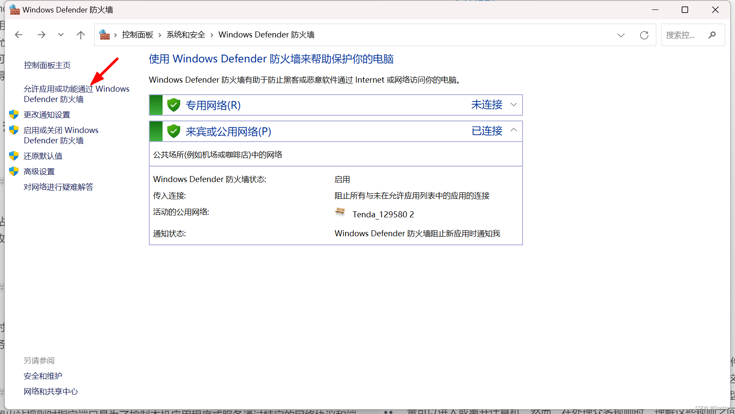Open 安全和维护 link
This screenshot has height=414, width=735.
coord(43,376)
